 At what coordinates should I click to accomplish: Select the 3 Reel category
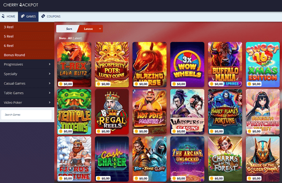click(27, 27)
